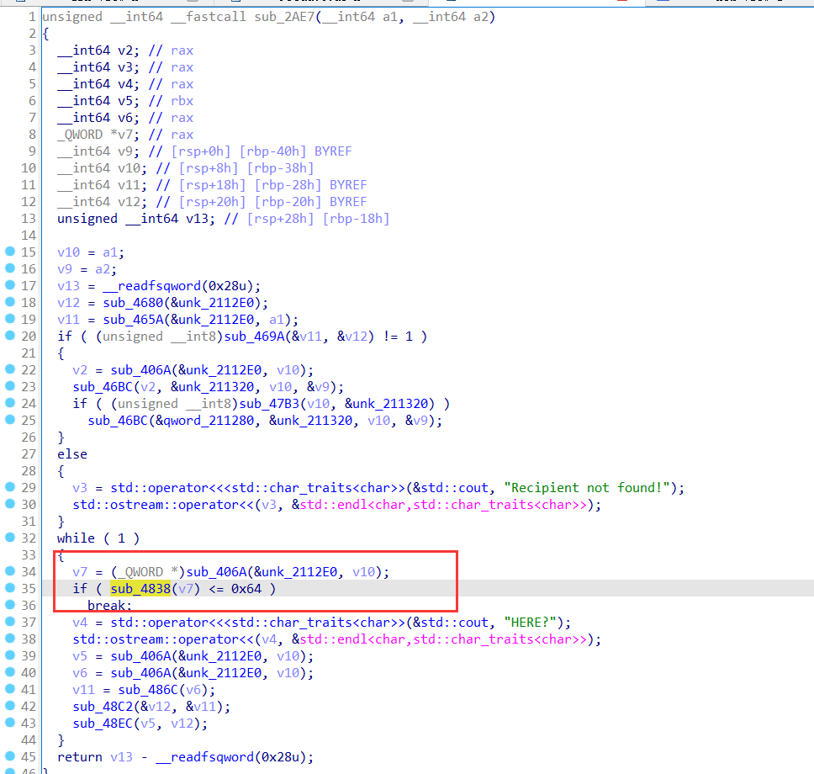Select the "HERE?" string literal

tap(530, 623)
